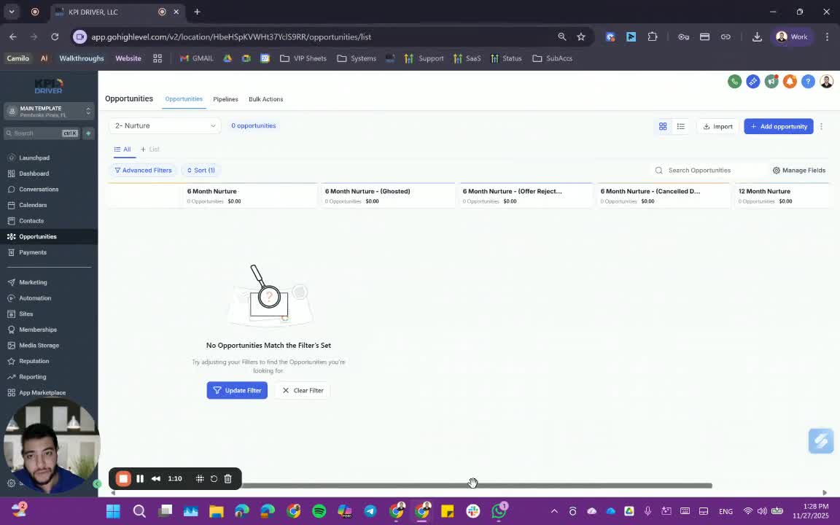Switch to the Bulk Actions tab
The width and height of the screenshot is (840, 525).
point(265,99)
